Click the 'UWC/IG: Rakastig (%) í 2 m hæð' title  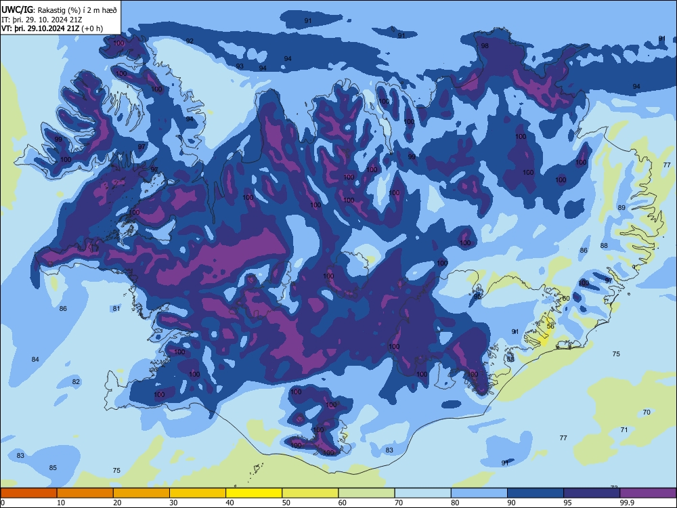click(59, 10)
